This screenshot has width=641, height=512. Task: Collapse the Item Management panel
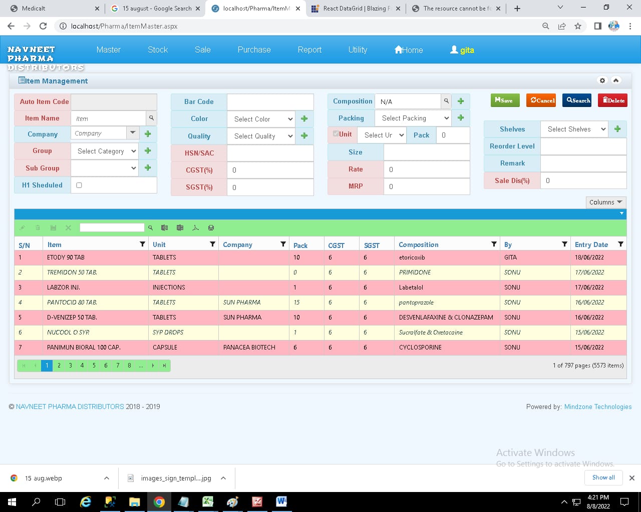pos(616,80)
